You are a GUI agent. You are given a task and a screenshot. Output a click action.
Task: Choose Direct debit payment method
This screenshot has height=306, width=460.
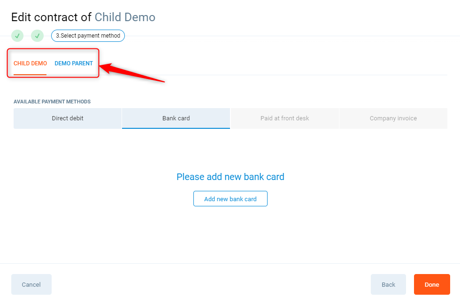[68, 118]
